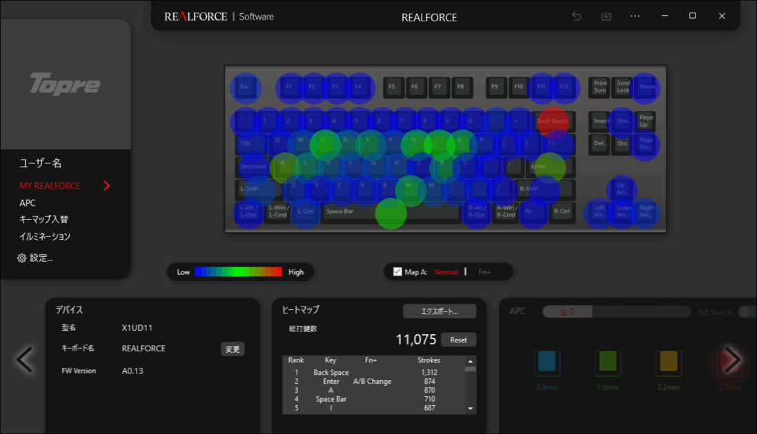
Task: Select the Print Scrn key
Action: (600, 87)
